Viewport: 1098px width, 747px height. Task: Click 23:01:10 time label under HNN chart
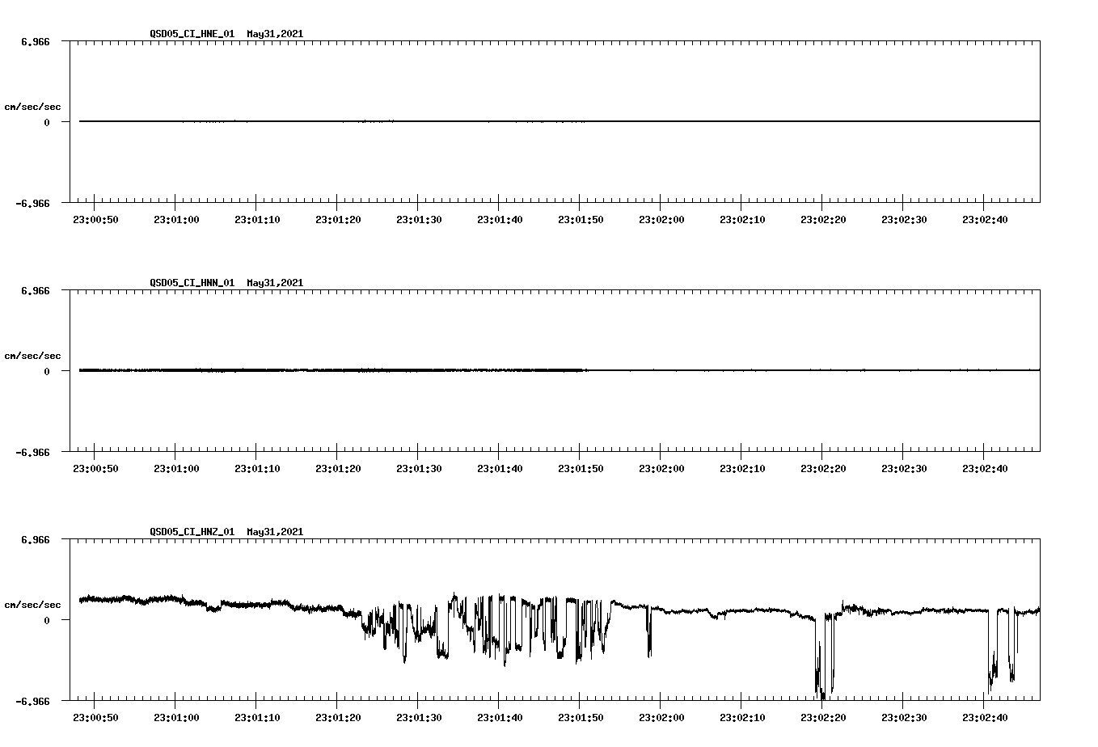click(x=257, y=469)
